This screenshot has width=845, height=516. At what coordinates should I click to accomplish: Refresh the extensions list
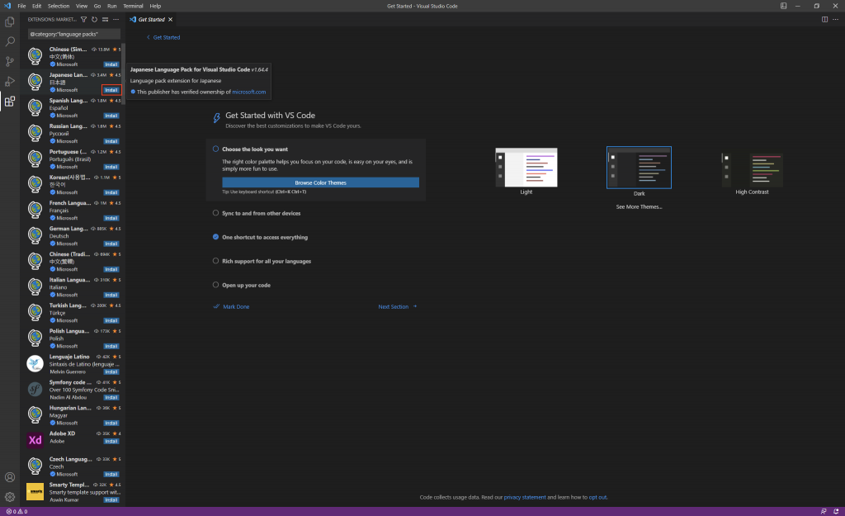(94, 20)
